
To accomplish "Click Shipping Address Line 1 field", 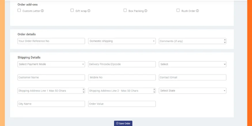I will (x=51, y=91).
